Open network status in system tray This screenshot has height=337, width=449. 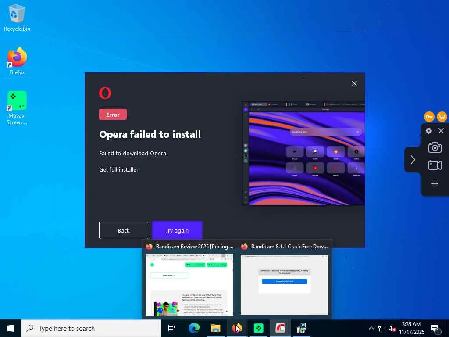382,328
